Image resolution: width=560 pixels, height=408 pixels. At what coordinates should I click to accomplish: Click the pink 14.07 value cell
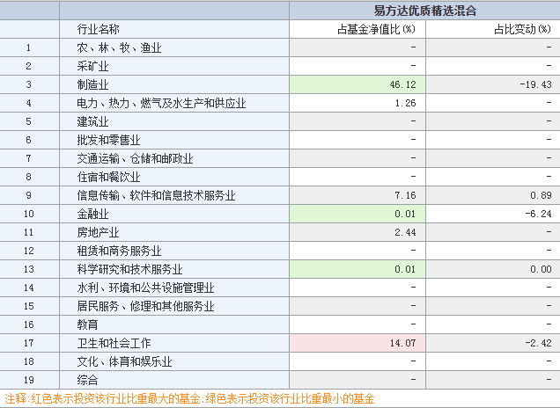pyautogui.click(x=357, y=343)
